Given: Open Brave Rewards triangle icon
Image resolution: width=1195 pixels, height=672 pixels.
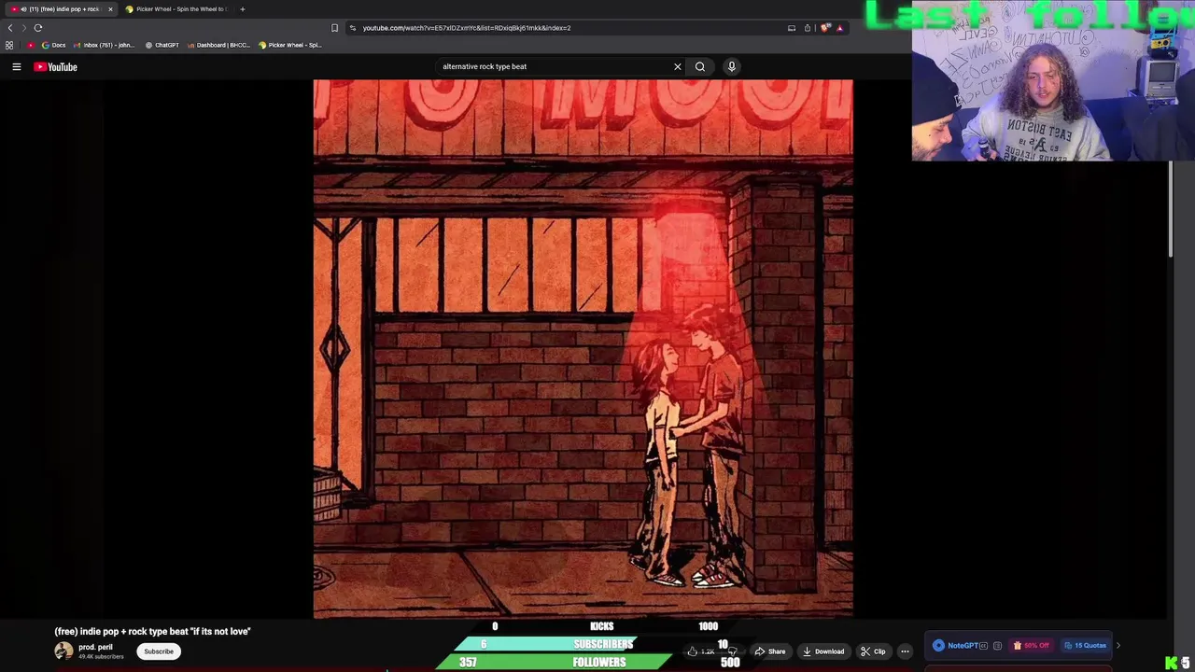Looking at the screenshot, I should (x=839, y=28).
